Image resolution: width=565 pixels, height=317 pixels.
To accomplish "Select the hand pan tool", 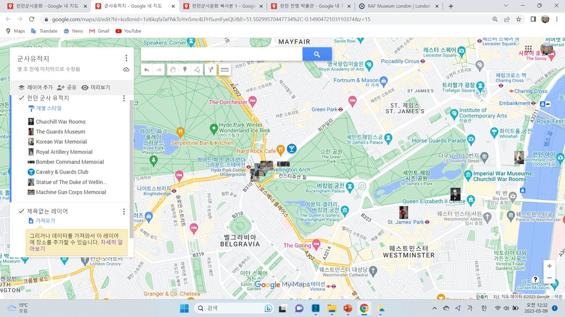I will (x=173, y=70).
